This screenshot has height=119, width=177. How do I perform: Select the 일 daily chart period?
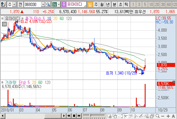point(90,4)
